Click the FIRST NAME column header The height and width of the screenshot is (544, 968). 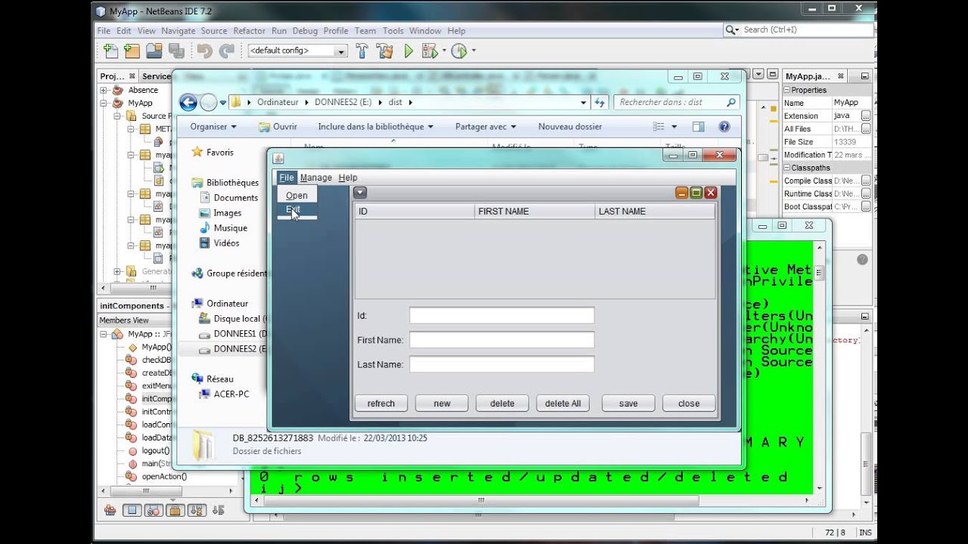[x=535, y=212]
